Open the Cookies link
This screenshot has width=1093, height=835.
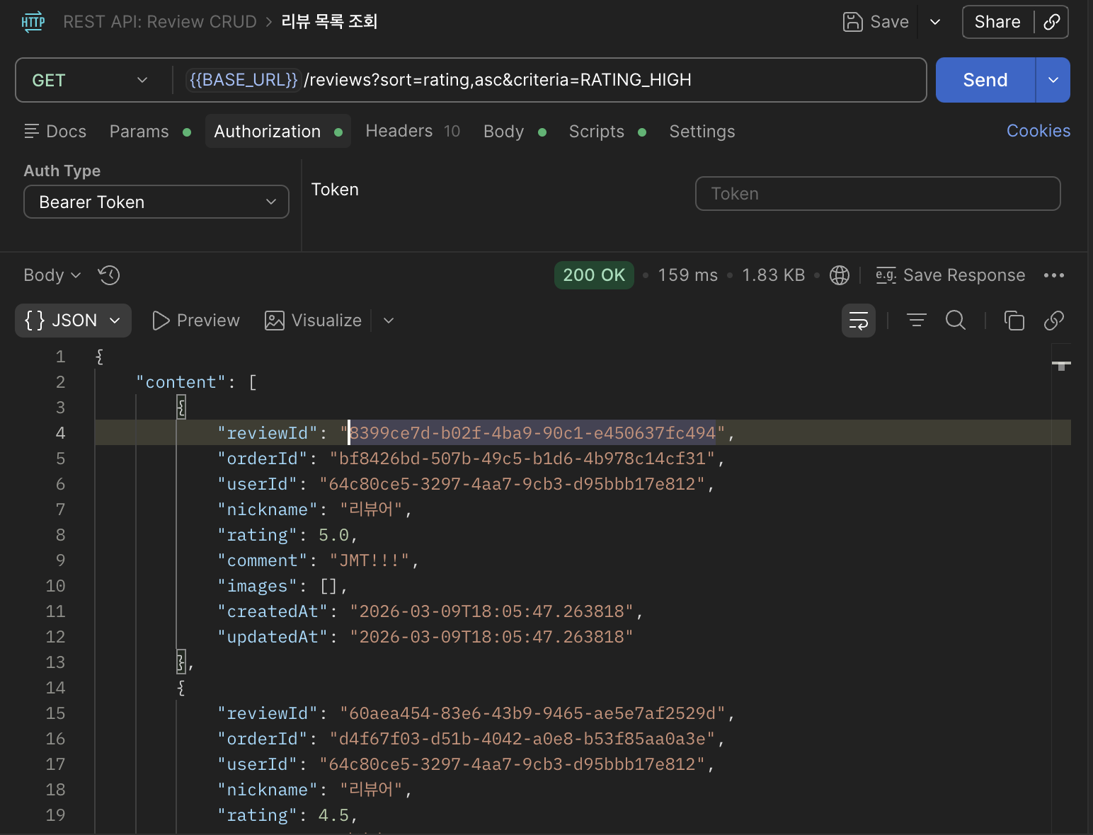pyautogui.click(x=1038, y=131)
